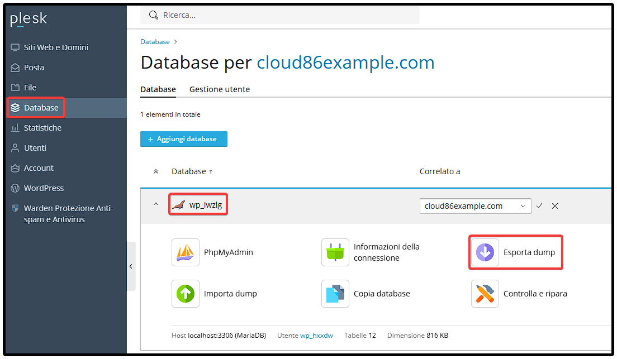This screenshot has width=617, height=359.
Task: Click the monitor icon beside Siti Web
Action: pos(15,47)
